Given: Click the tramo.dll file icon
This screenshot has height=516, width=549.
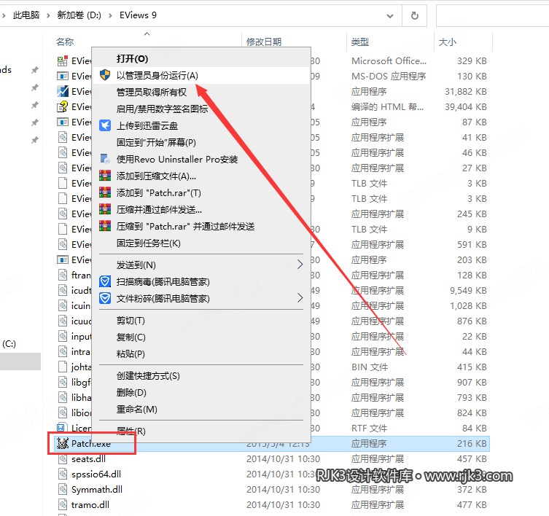Looking at the screenshot, I should tap(63, 505).
